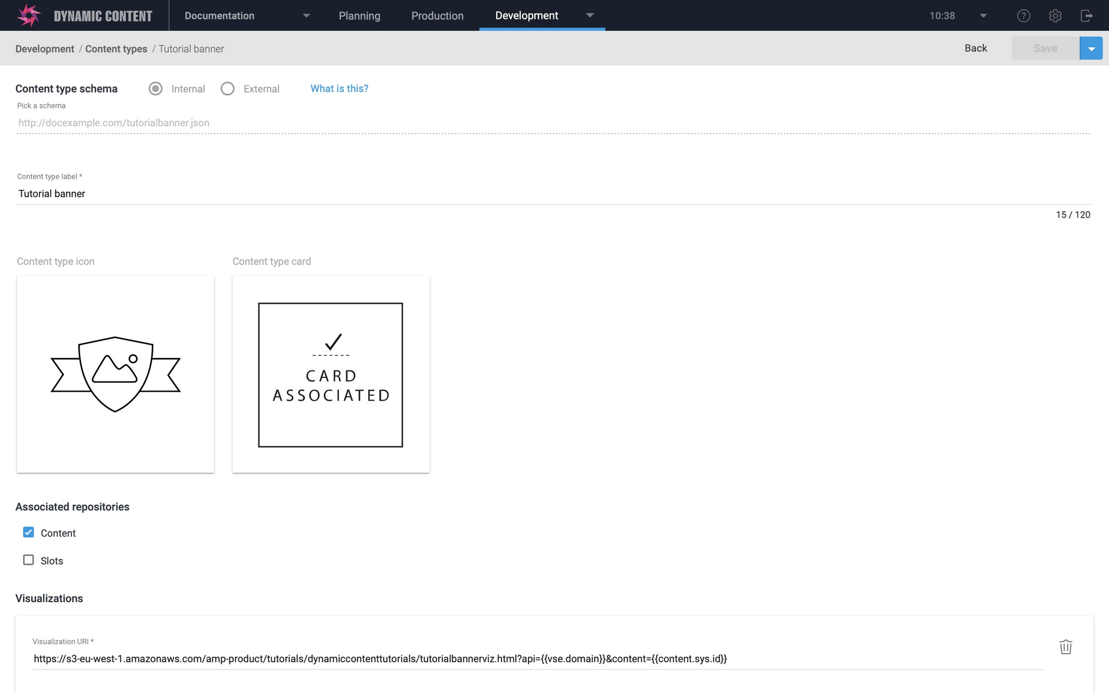Click the 15 / 120 character counter
Image resolution: width=1109 pixels, height=693 pixels.
point(1073,215)
